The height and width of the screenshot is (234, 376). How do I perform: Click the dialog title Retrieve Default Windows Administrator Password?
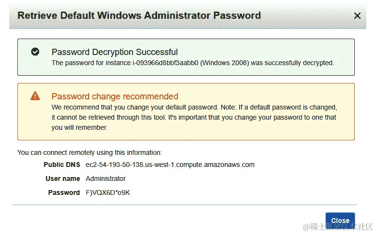click(x=139, y=15)
